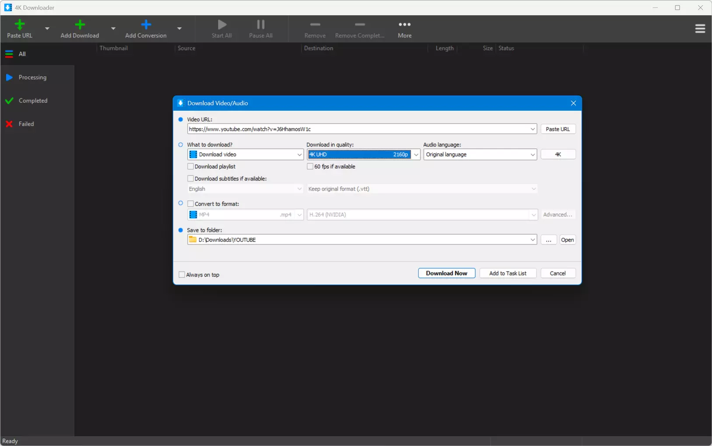The image size is (712, 446).
Task: Show the Processing downloads list
Action: (32, 77)
